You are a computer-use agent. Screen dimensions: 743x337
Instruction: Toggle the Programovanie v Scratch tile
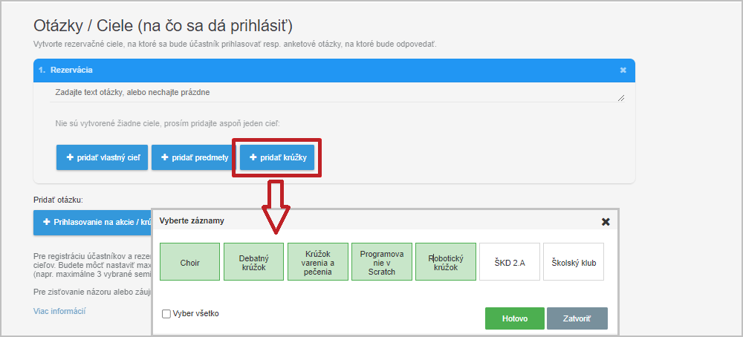pyautogui.click(x=381, y=262)
